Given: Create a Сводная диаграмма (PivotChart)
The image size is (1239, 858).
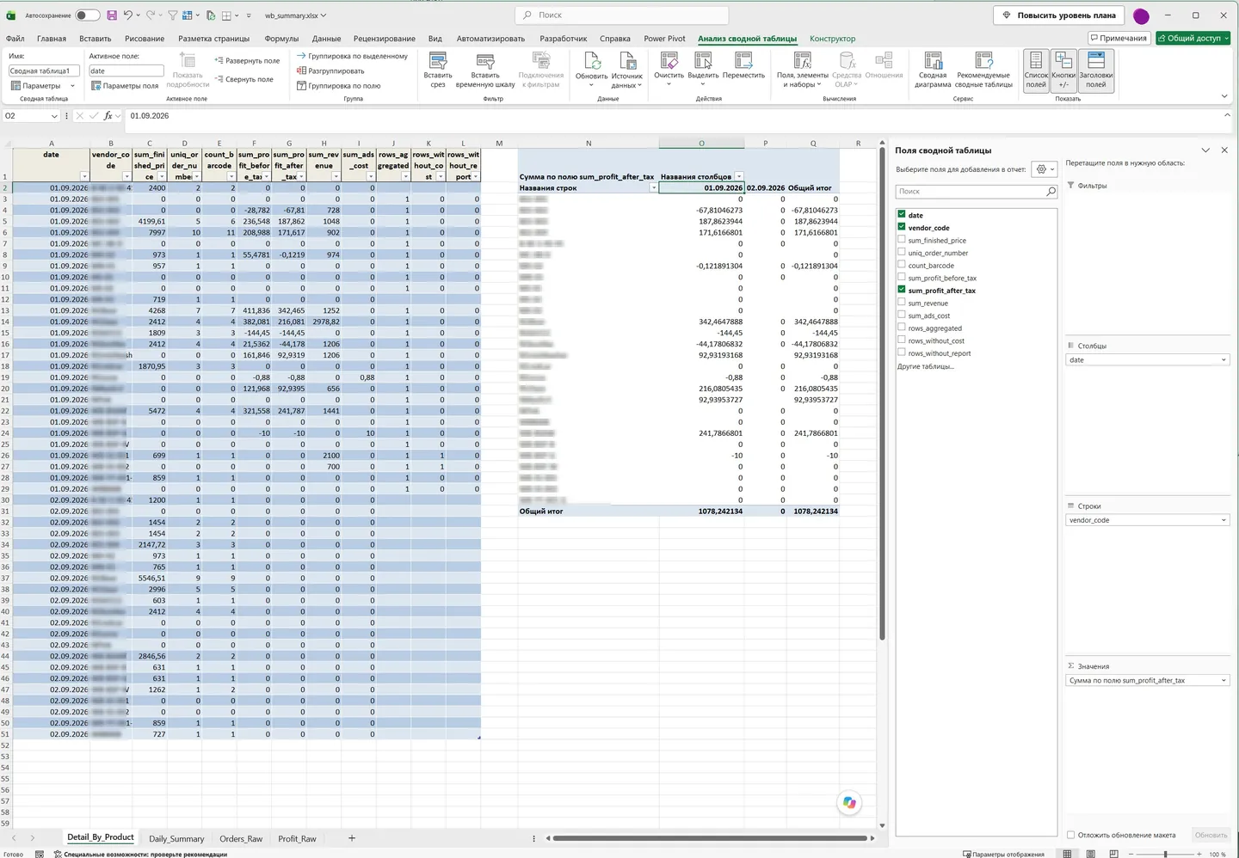Looking at the screenshot, I should [x=933, y=70].
